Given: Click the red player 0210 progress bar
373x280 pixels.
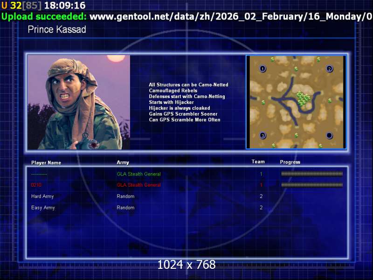Looking at the screenshot, I should pos(312,185).
